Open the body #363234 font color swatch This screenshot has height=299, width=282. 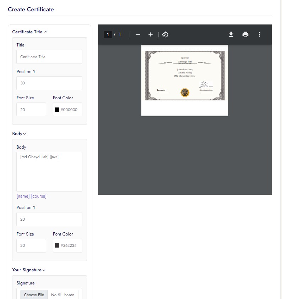click(x=57, y=245)
